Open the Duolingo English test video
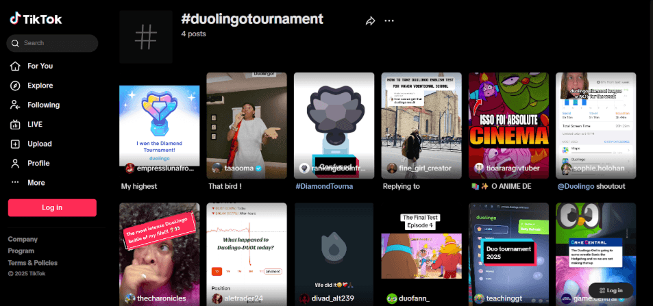 tap(421, 126)
